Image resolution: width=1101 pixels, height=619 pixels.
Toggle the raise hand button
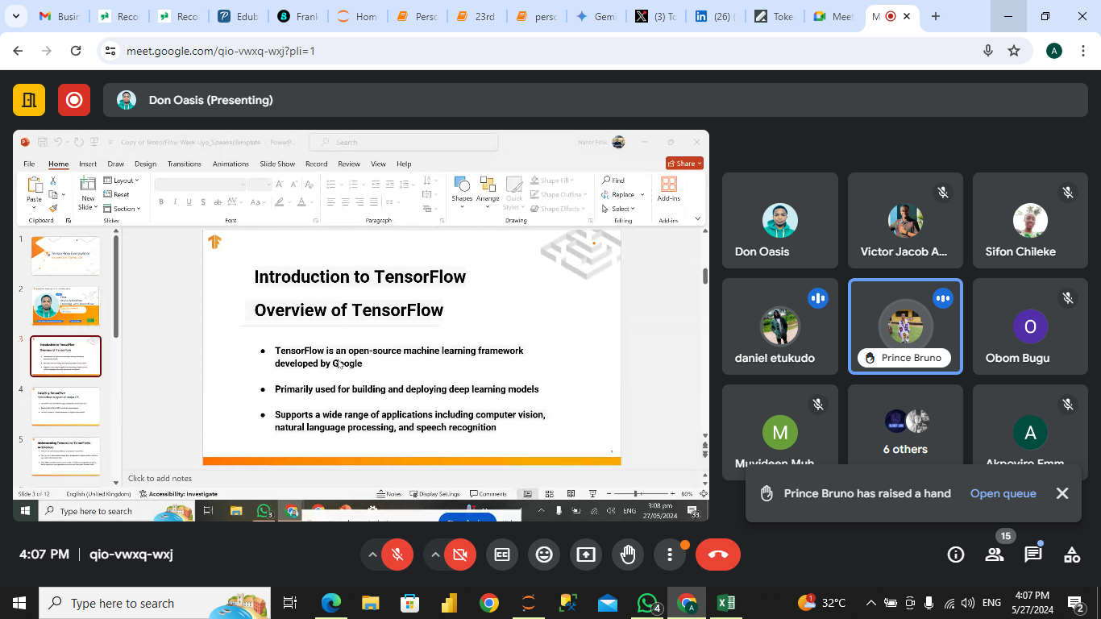click(x=628, y=555)
